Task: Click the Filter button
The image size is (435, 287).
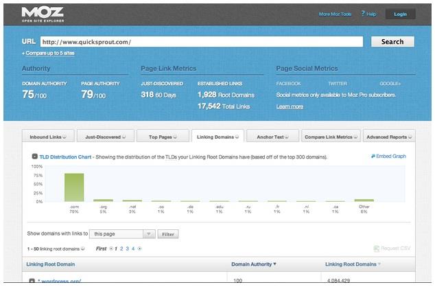Action: 168,234
